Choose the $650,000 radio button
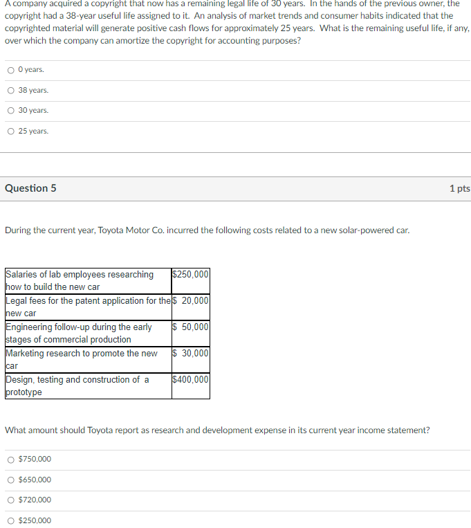The height and width of the screenshot is (528, 471). click(x=11, y=480)
